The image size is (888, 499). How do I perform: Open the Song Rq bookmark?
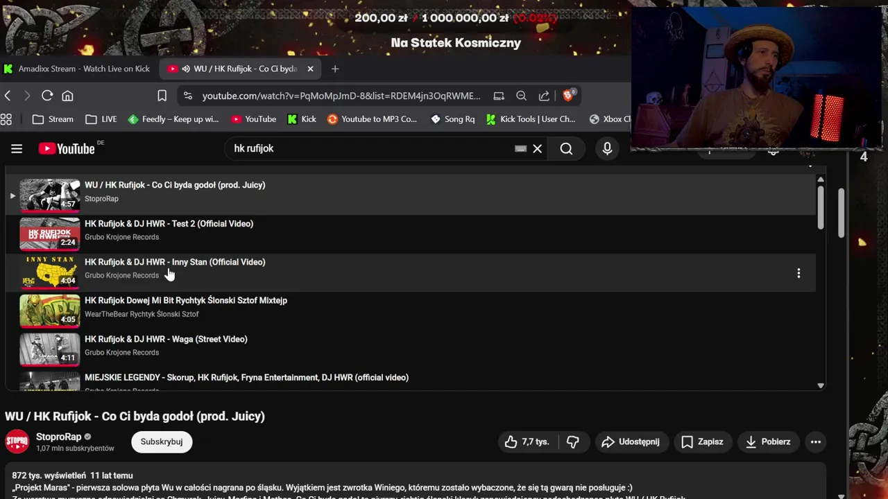452,119
